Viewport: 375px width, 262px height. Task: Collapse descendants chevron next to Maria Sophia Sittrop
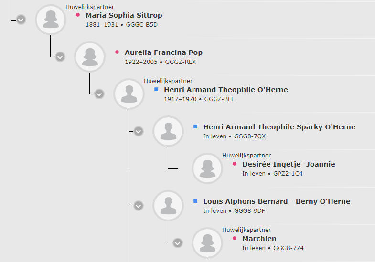tap(21, 20)
